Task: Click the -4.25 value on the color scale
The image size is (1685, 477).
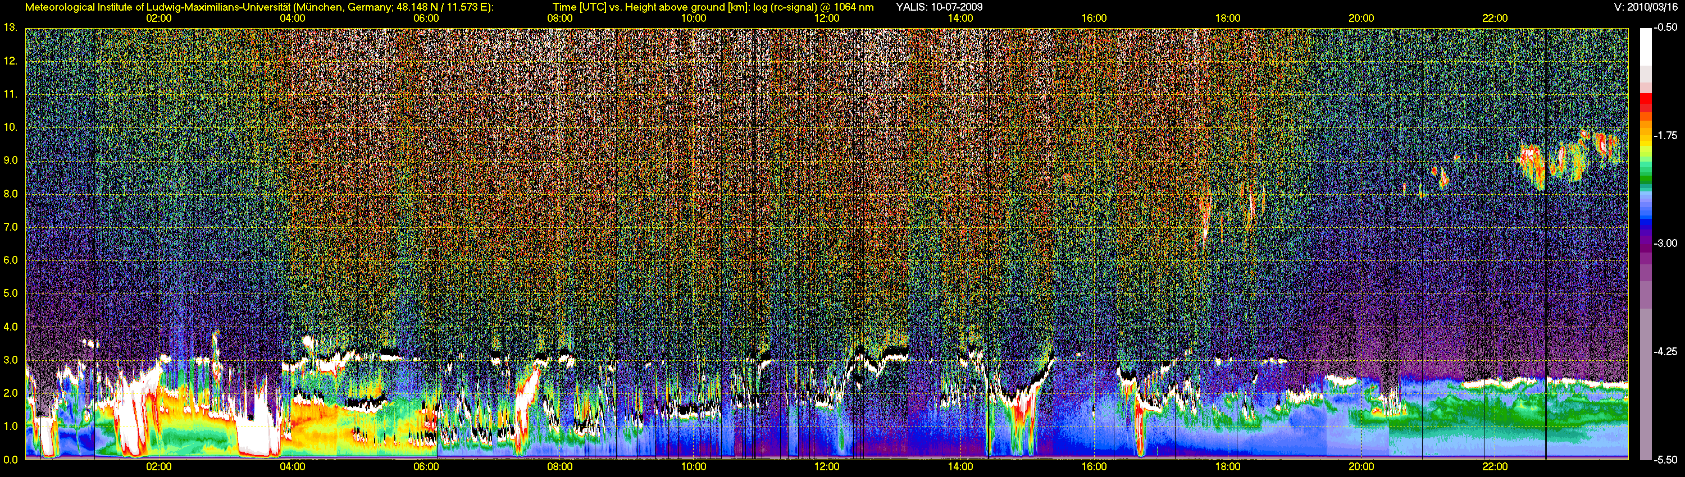Action: pyautogui.click(x=1665, y=351)
